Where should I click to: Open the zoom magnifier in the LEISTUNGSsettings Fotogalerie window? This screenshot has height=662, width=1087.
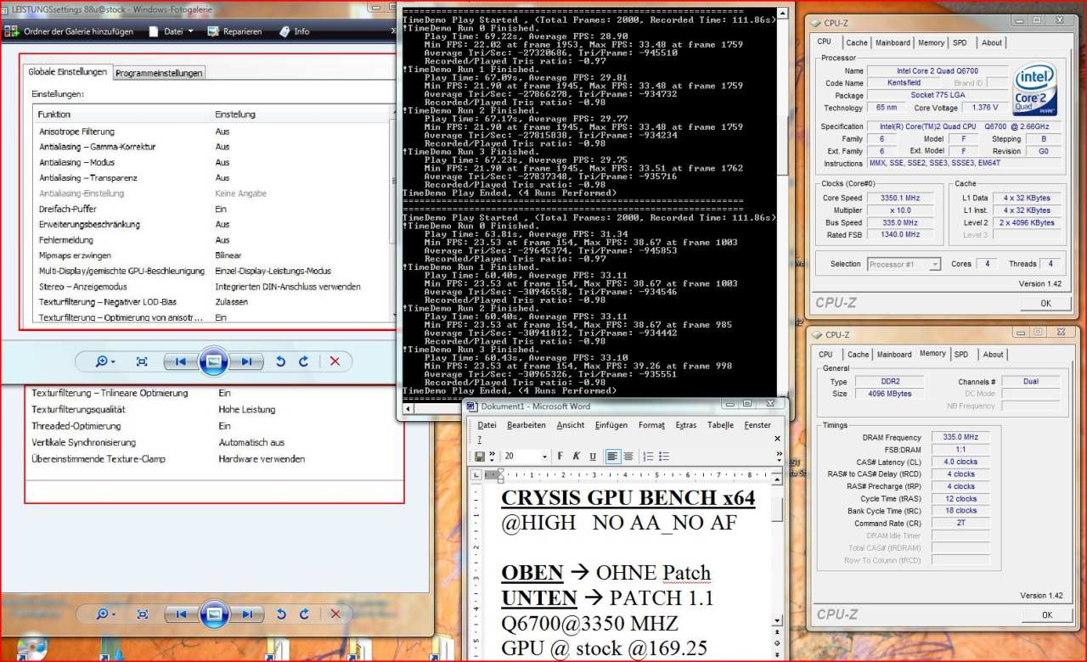(105, 362)
